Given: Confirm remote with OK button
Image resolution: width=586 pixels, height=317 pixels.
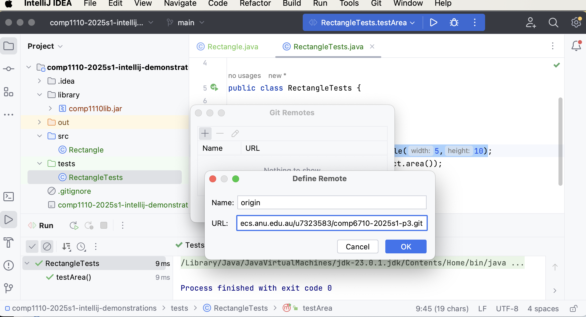Looking at the screenshot, I should point(406,246).
